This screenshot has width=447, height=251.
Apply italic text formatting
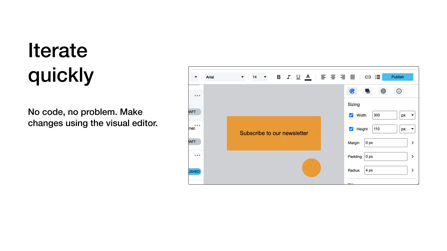(288, 77)
